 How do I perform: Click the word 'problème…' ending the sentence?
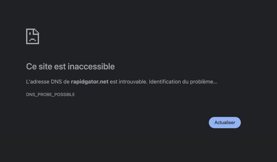pyautogui.click(x=203, y=82)
